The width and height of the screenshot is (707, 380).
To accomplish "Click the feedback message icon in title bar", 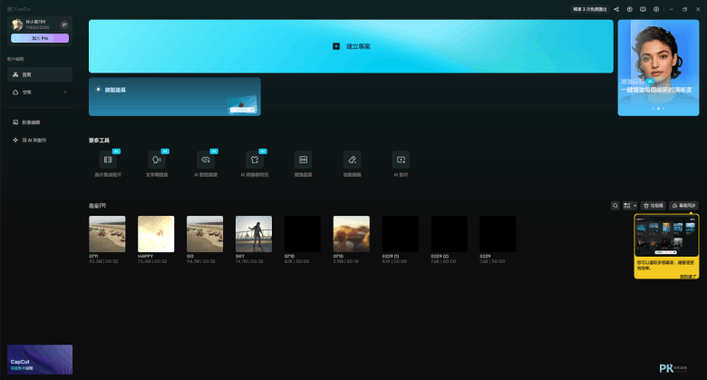I will point(643,9).
